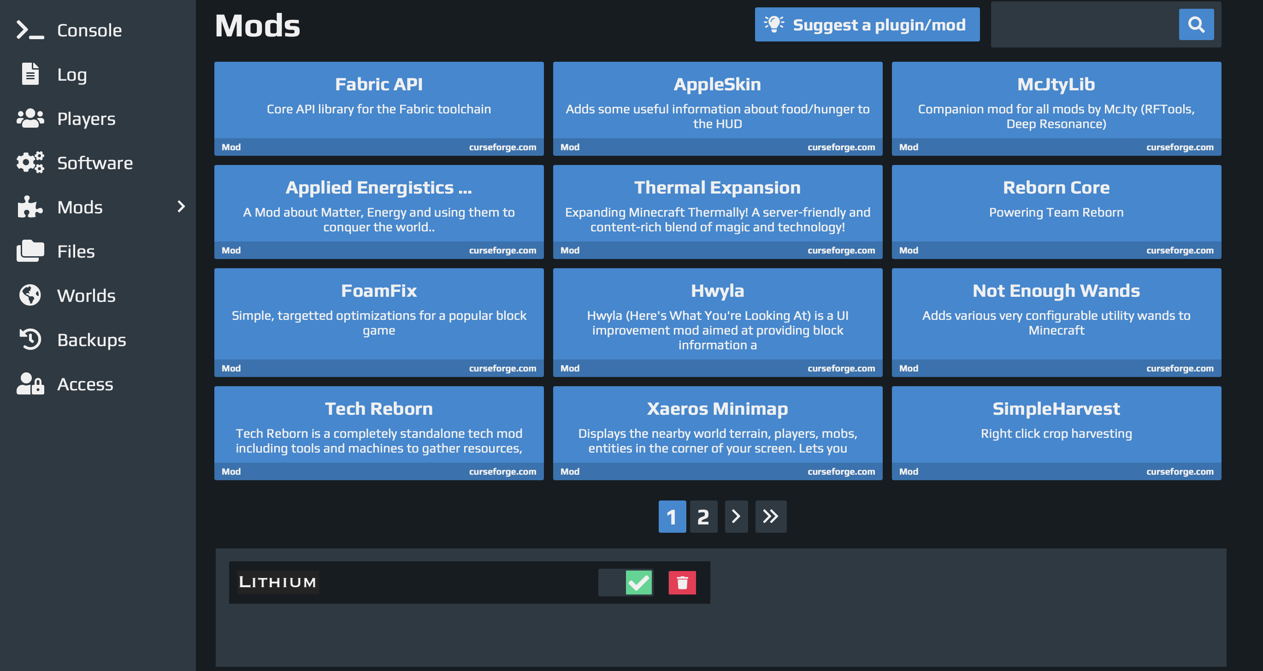Viewport: 1263px width, 671px height.
Task: Open the Applied Energistics mod card
Action: [x=379, y=212]
